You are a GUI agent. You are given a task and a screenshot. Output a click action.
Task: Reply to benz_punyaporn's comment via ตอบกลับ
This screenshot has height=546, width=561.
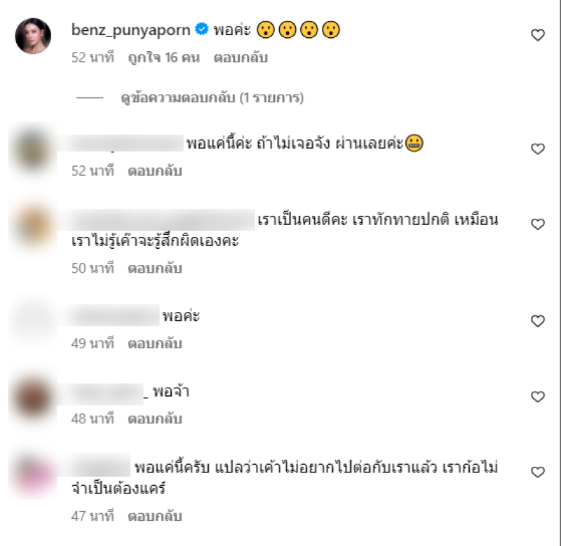tap(241, 57)
